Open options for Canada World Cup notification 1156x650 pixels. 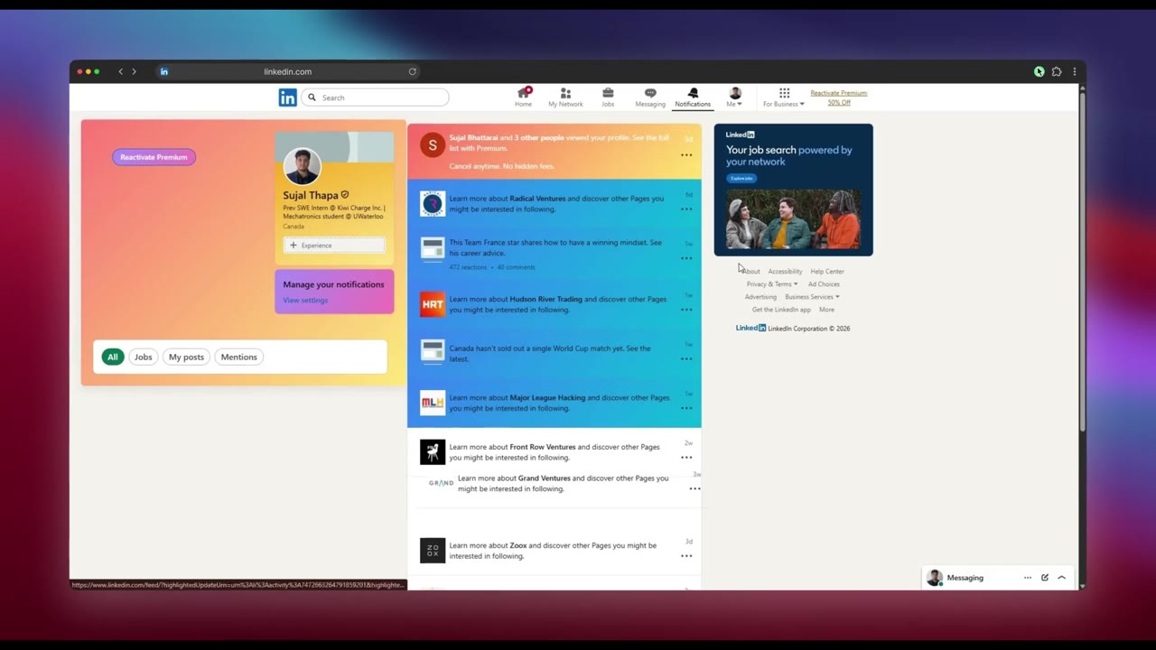point(686,359)
